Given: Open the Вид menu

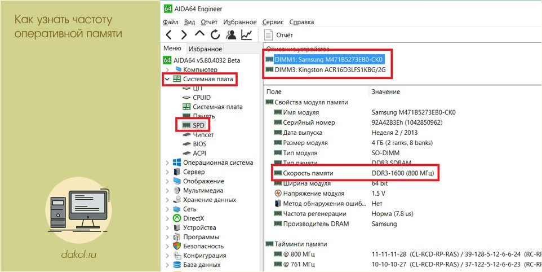Looking at the screenshot, I should point(189,22).
